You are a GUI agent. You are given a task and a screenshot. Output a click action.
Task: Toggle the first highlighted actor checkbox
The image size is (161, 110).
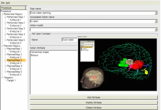[x=82, y=47]
